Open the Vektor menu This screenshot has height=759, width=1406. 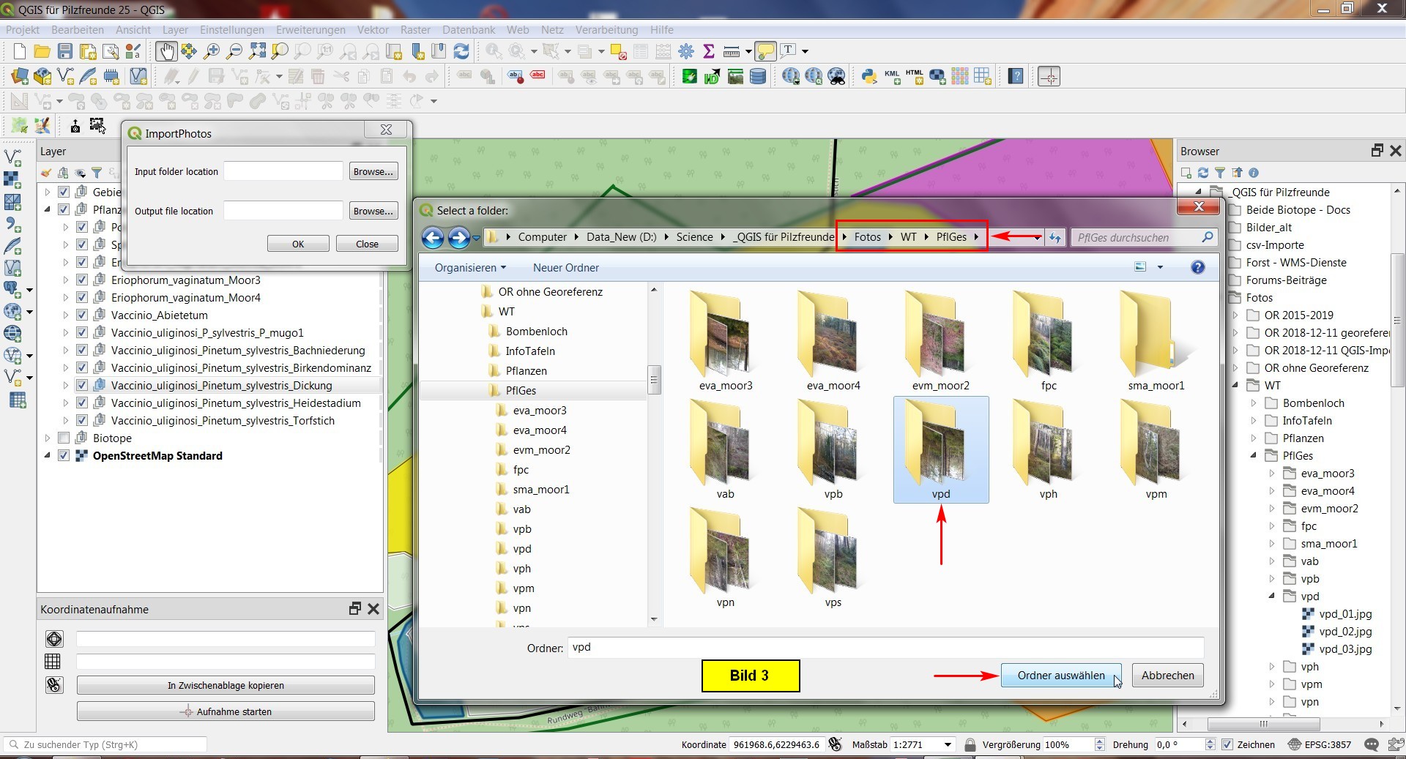(x=373, y=30)
